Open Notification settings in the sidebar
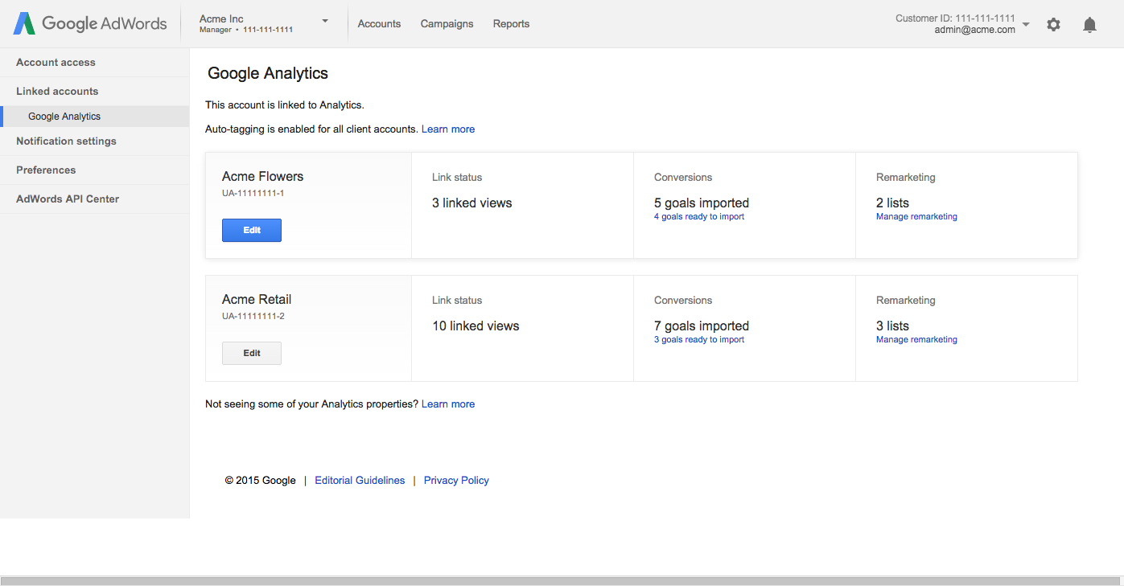This screenshot has height=586, width=1124. [95, 141]
